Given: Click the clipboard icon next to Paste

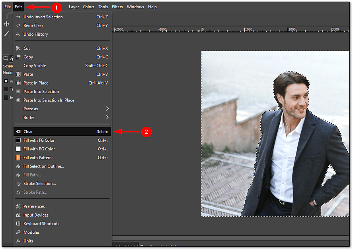Looking at the screenshot, I should pyautogui.click(x=18, y=74).
